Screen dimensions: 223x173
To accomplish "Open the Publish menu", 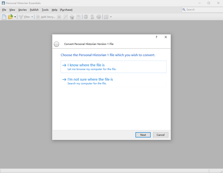I will 34,10.
